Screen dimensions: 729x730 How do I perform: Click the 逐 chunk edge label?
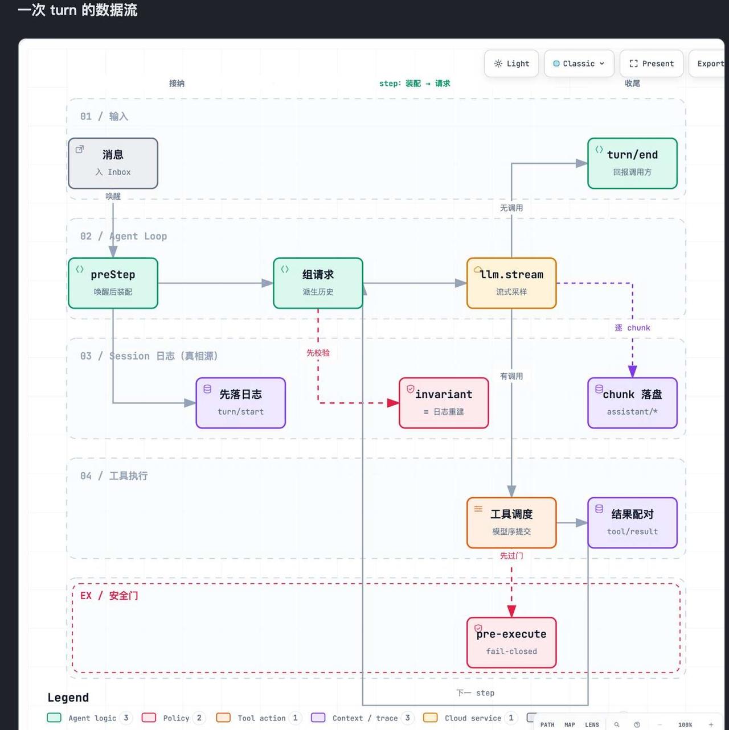pyautogui.click(x=632, y=328)
